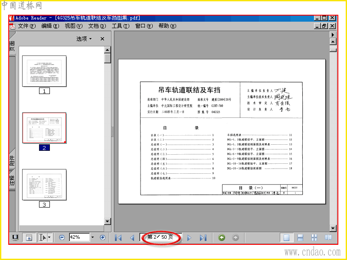Enable facing pages layout
The image size is (347, 260).
point(328,237)
